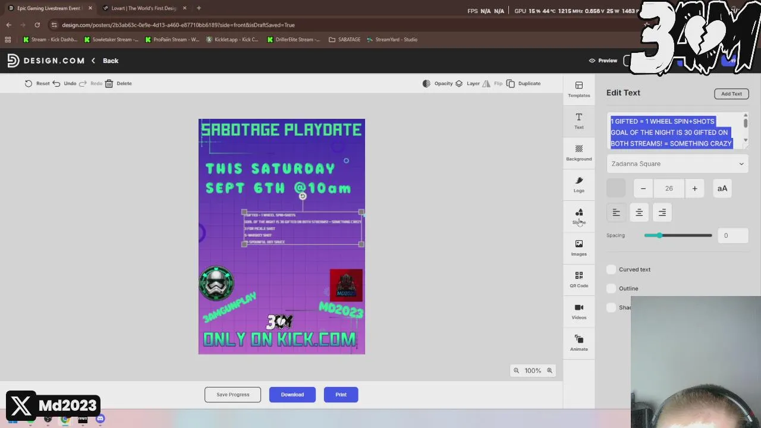Select the SABOTAGE PLAYDATE title on poster
This screenshot has height=428, width=761.
pyautogui.click(x=281, y=130)
